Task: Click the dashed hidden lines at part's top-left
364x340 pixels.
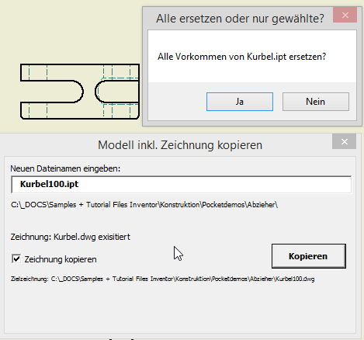Action: [38, 72]
